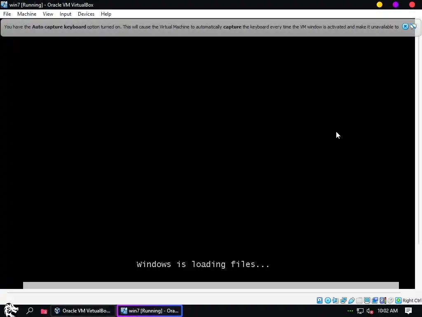Open the dragon logo start menu
The image size is (422, 317).
[x=11, y=310]
